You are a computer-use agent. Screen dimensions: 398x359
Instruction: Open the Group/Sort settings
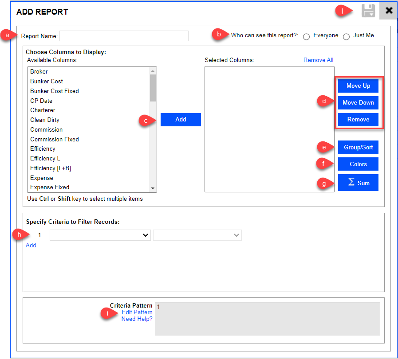[358, 147]
